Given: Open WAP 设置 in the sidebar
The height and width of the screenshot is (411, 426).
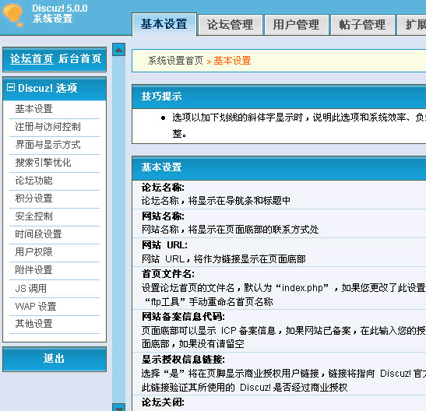Looking at the screenshot, I should 36,306.
